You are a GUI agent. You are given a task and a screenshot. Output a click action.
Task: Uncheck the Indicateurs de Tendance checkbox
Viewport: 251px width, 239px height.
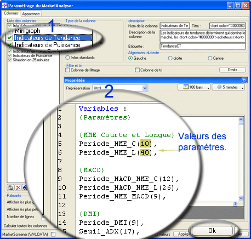10,38
